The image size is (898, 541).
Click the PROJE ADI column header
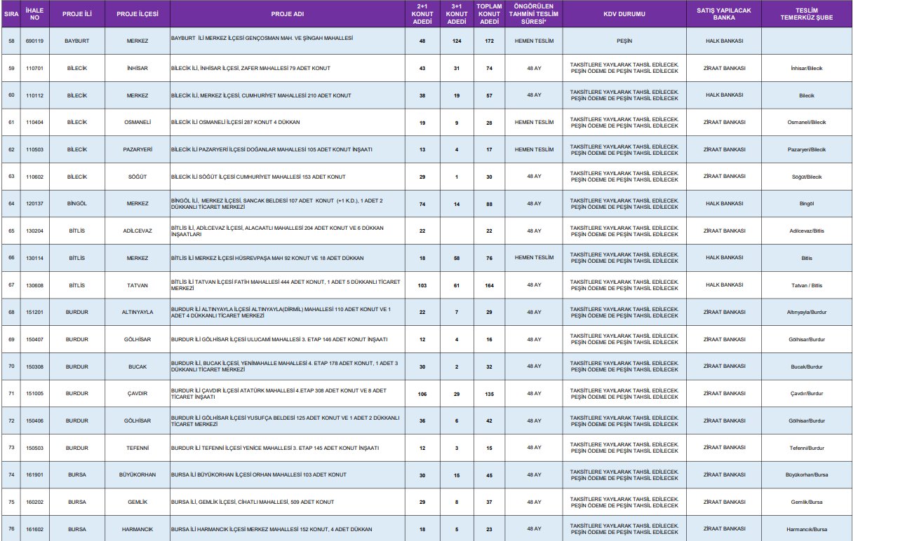tap(288, 14)
